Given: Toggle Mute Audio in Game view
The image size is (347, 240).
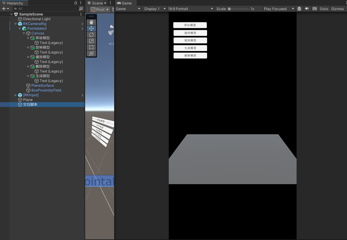Looking at the screenshot, I should point(307,9).
